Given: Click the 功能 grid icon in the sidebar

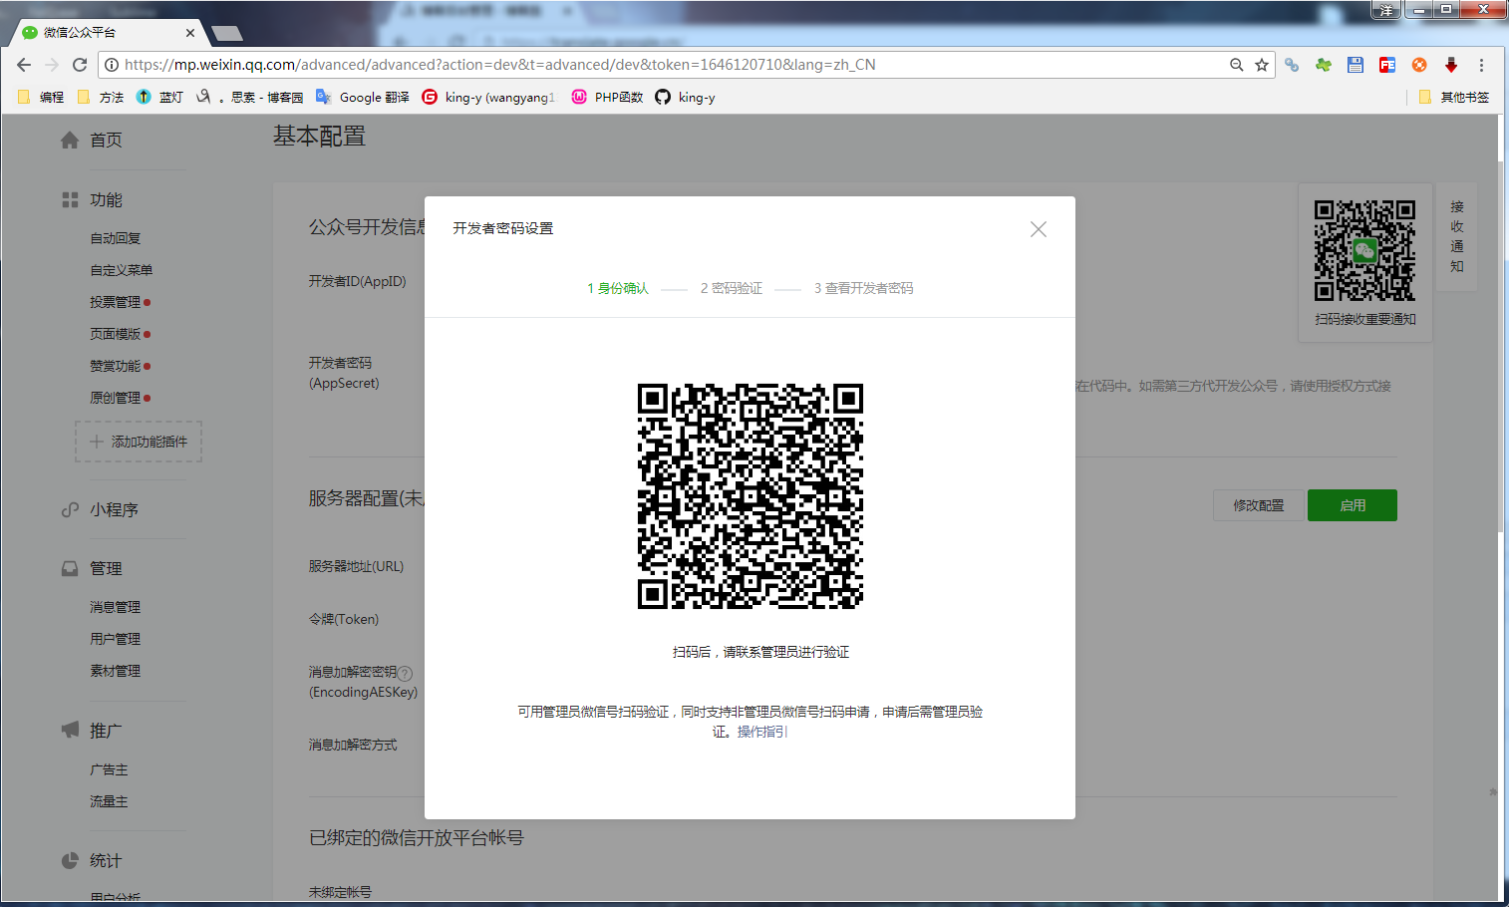Looking at the screenshot, I should pos(70,200).
